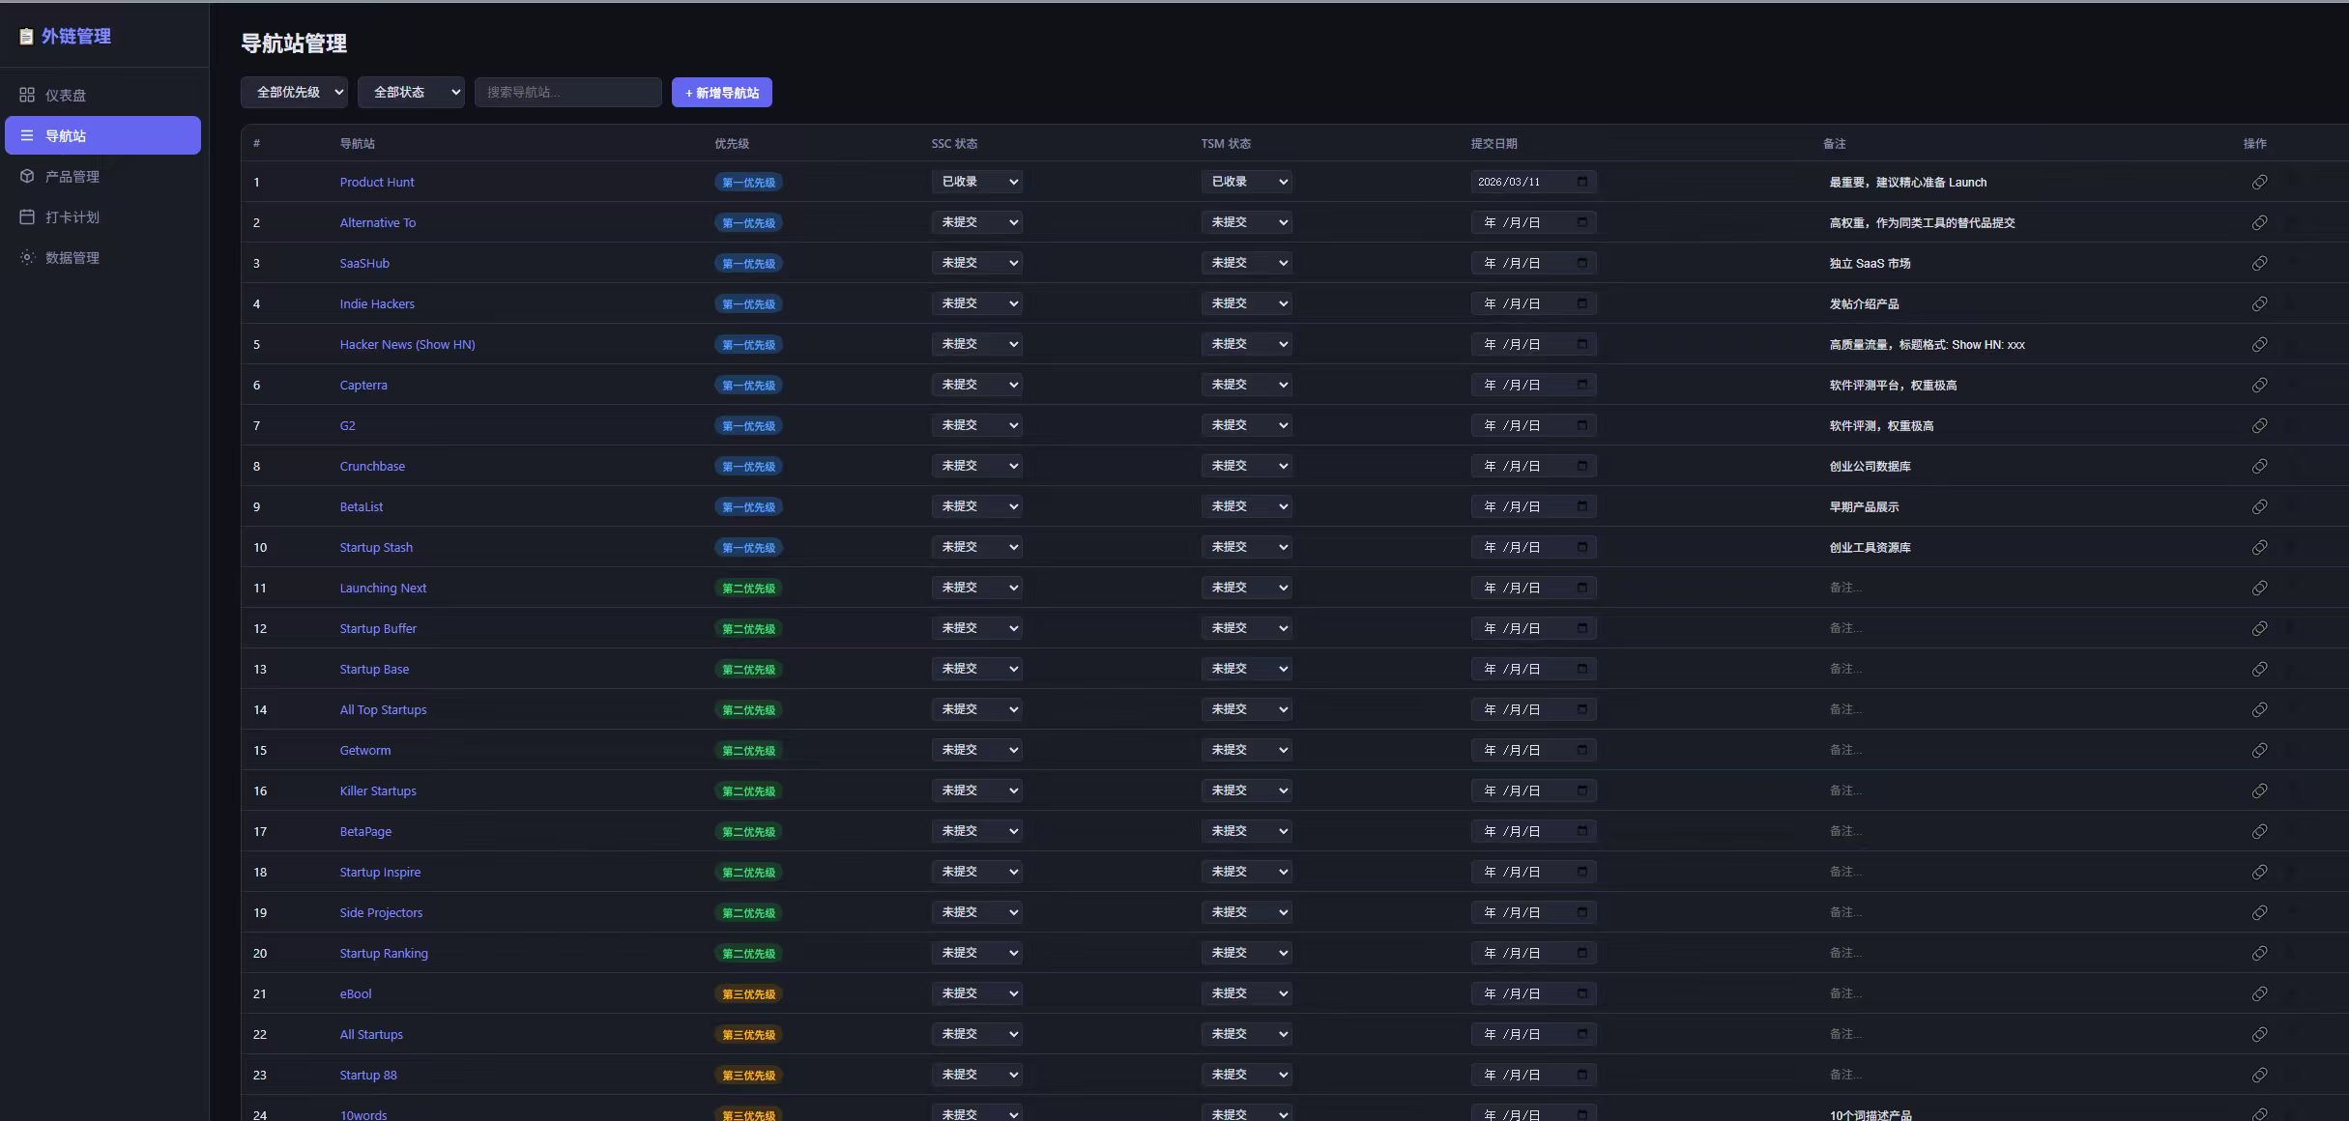Open the 全部优先级 priority filter dropdown
This screenshot has height=1121, width=2349.
click(294, 92)
